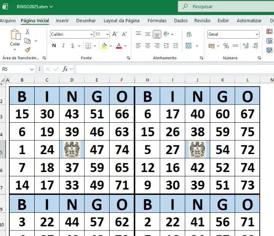The image size is (274, 236).
Task: Expand the Name Box R5 dropdown
Action: click(x=32, y=70)
